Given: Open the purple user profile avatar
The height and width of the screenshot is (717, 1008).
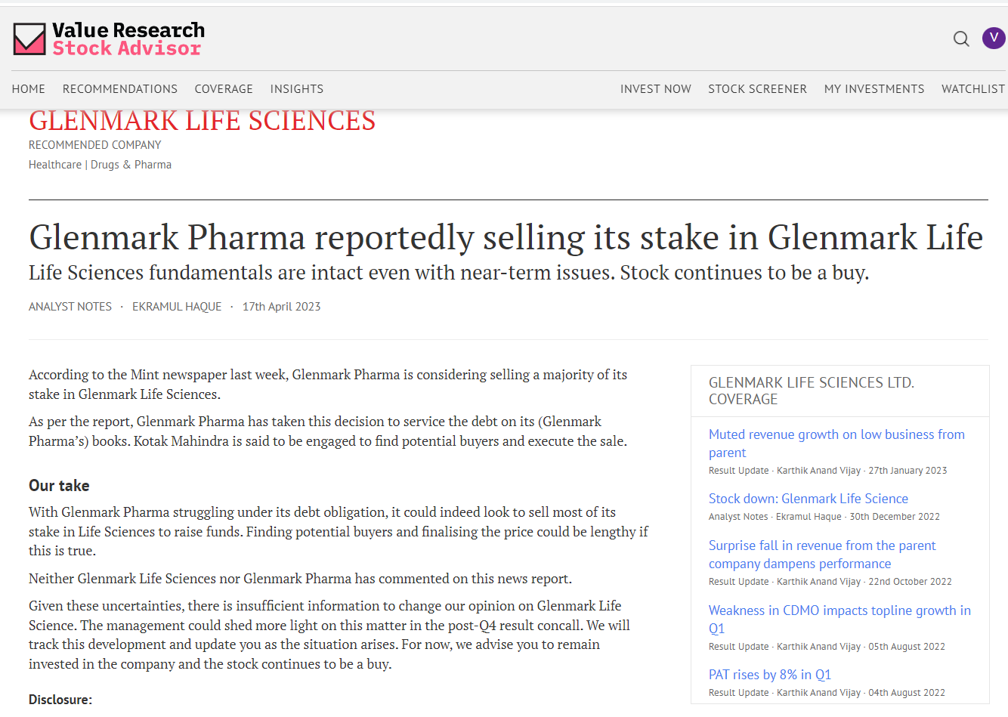Looking at the screenshot, I should [x=993, y=38].
